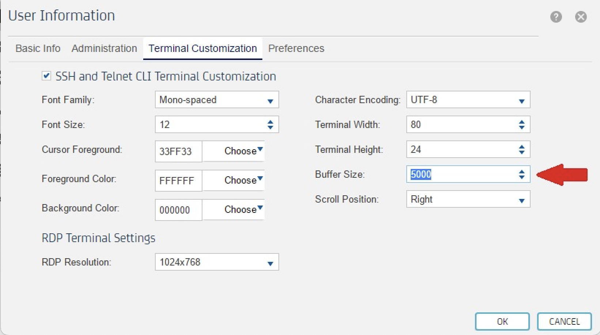Click the CANCEL button
Viewport: 600px width, 335px height.
click(564, 321)
